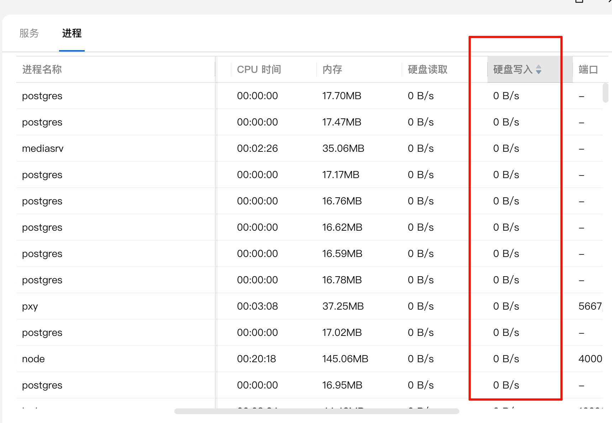This screenshot has height=423, width=612.
Task: Select the postgres name in the 16.78MB row
Action: [42, 280]
